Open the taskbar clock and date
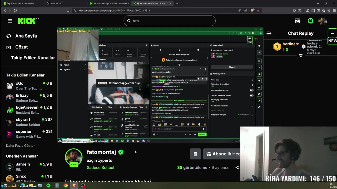 [x=332, y=186]
